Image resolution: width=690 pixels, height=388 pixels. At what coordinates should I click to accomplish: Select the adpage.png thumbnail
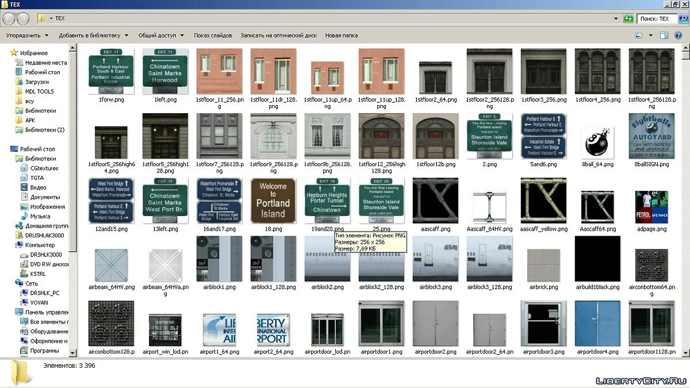[651, 207]
